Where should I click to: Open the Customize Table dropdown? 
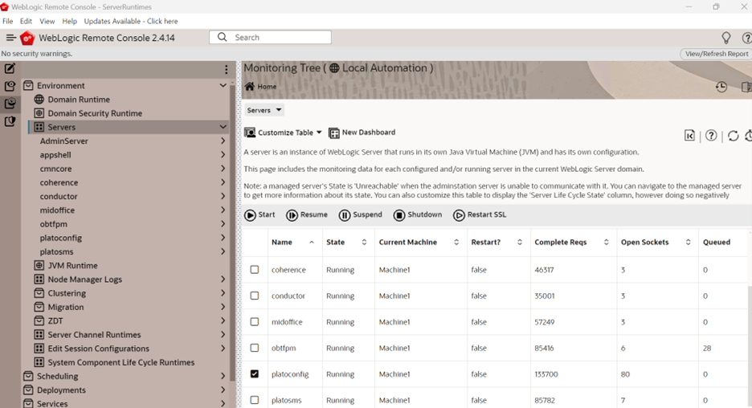click(x=283, y=133)
